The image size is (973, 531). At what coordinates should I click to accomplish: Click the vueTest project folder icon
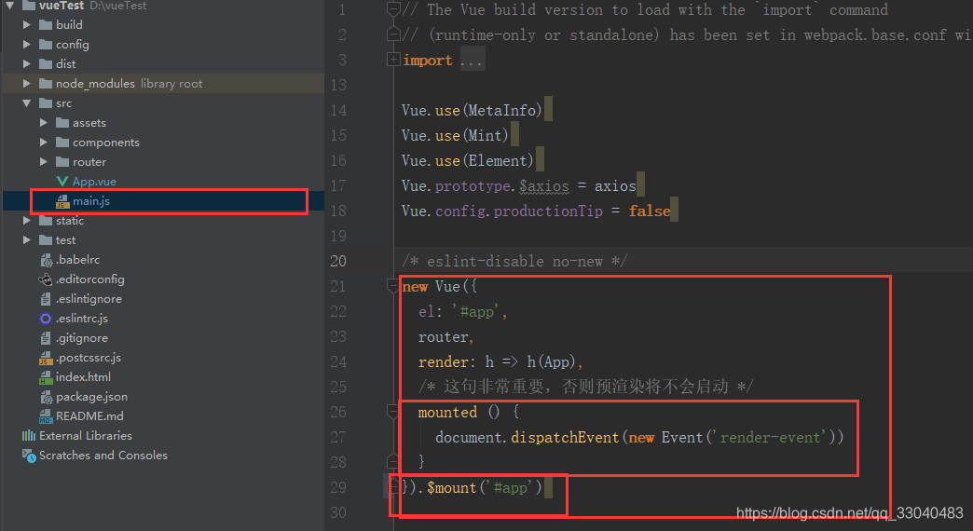click(x=29, y=6)
